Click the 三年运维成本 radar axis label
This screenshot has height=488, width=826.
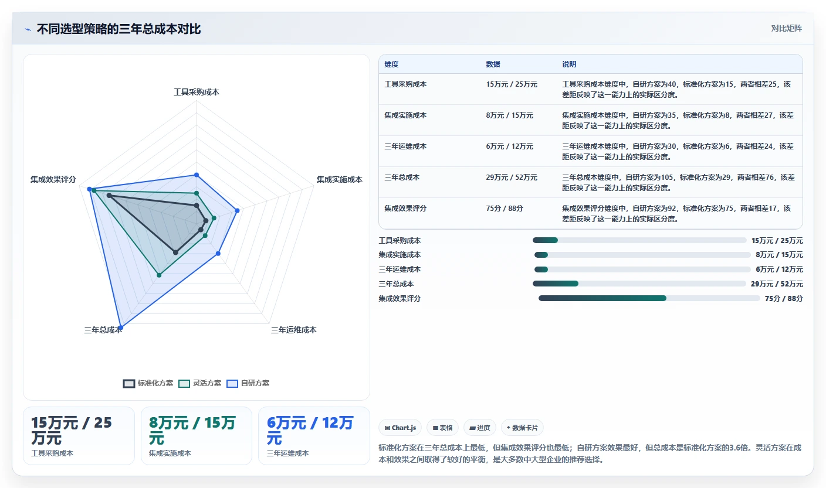293,330
